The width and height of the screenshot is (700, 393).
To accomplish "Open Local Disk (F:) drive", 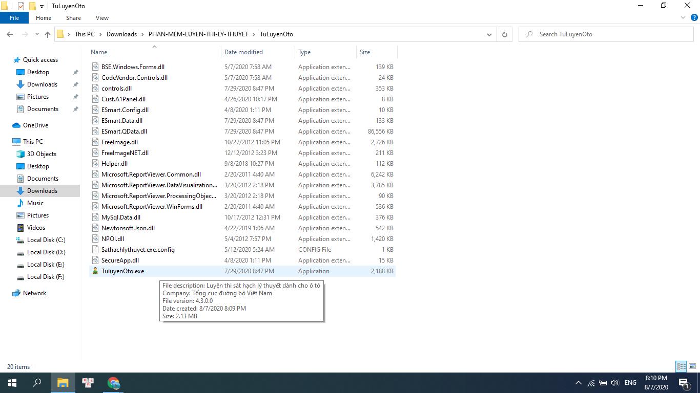I will [x=46, y=277].
